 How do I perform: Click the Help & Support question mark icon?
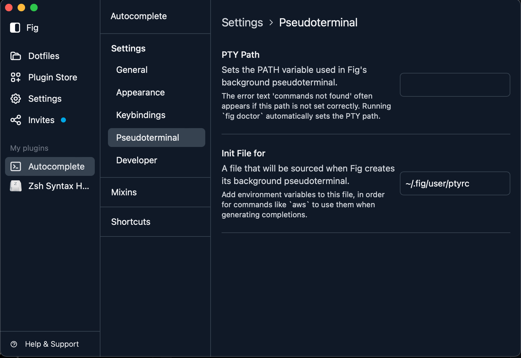pos(14,344)
